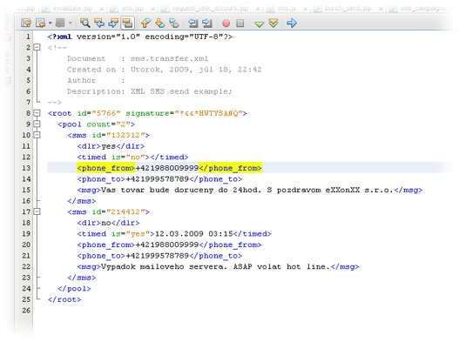Image resolution: width=459 pixels, height=342 pixels.
Task: Click the 'Utorok, 2009, júl 18' date text
Action: [x=179, y=70]
